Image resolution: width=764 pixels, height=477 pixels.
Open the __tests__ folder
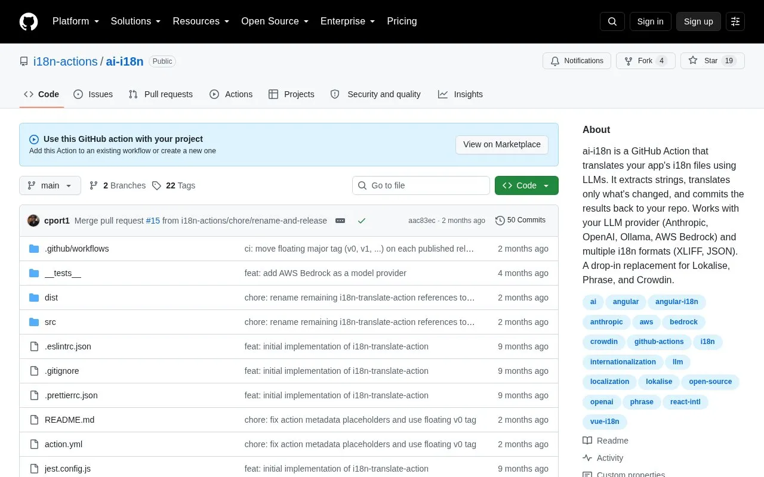[x=63, y=273]
